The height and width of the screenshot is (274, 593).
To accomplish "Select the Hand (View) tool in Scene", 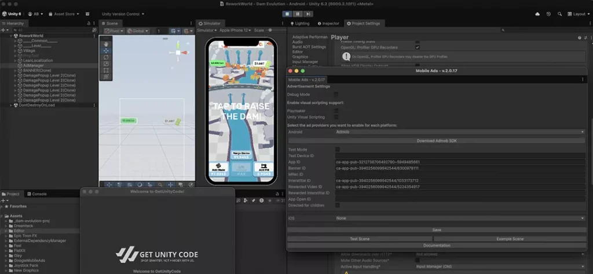I will [x=106, y=44].
